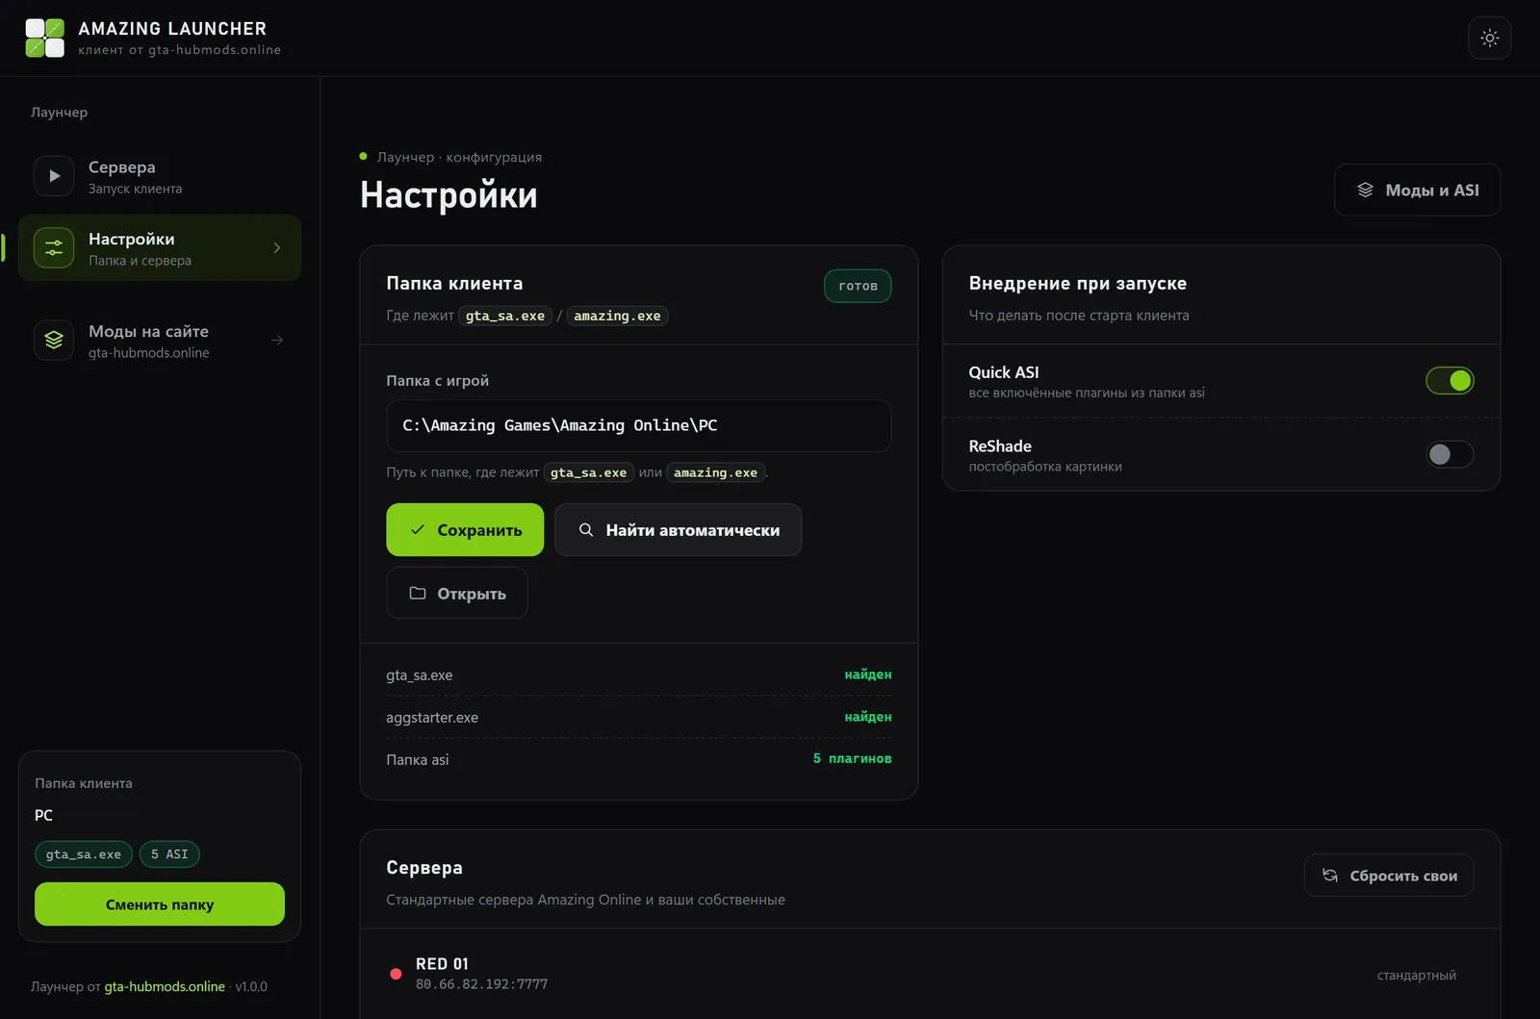This screenshot has height=1019, width=1540.
Task: Click the gta_sa.exe chip in sidebar card
Action: pyautogui.click(x=84, y=854)
